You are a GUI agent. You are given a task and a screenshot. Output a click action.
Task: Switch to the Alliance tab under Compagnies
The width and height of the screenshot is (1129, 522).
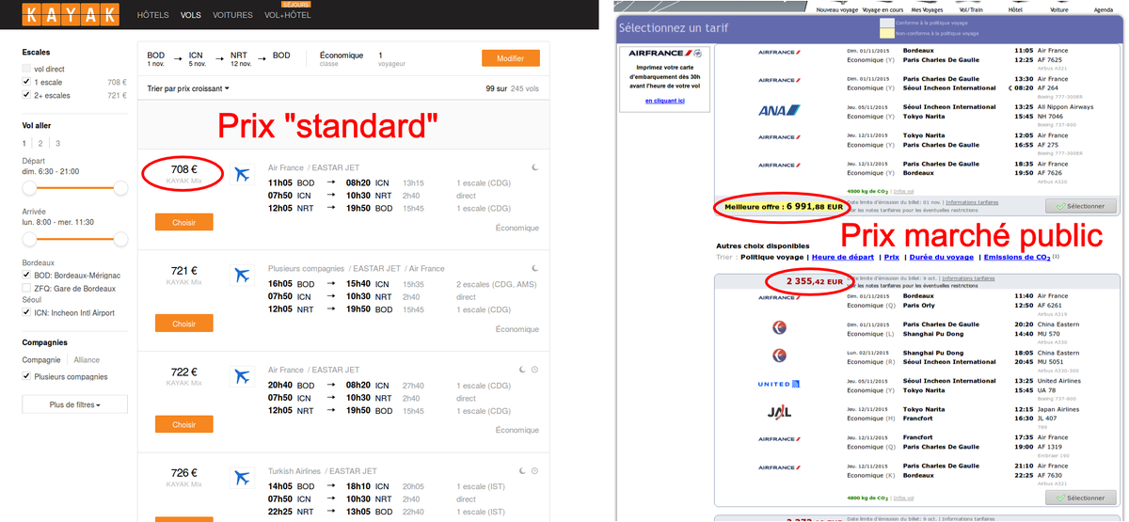coord(87,359)
